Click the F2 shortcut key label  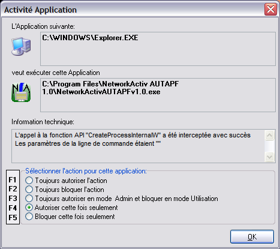[13, 189]
